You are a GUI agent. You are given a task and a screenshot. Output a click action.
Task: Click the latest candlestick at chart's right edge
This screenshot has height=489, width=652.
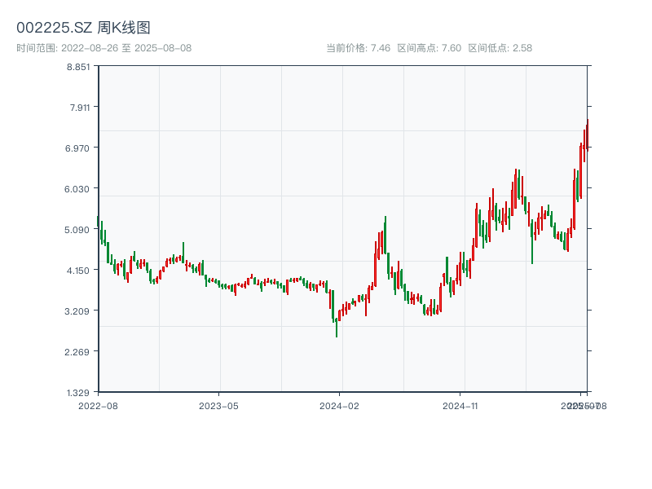point(587,134)
